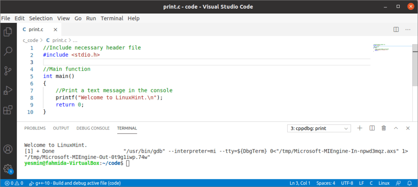The width and height of the screenshot is (418, 187).
Task: Open the Source Control view
Action: coord(8,71)
